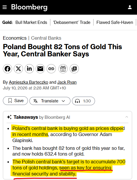The width and height of the screenshot is (137, 180).
Task: Open the Bull Market Ends topic
Action: 31,22
